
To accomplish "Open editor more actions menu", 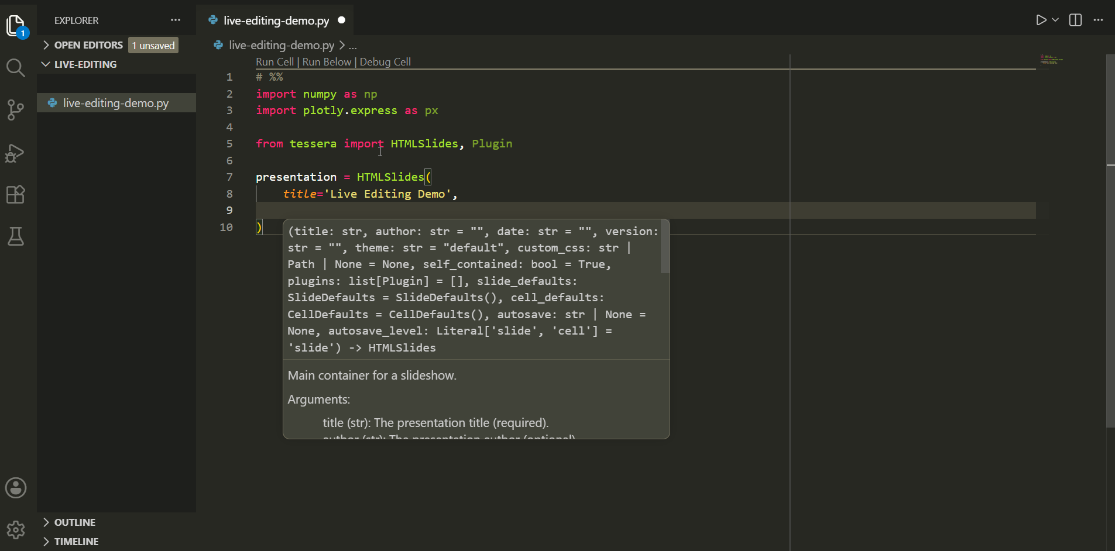I will tap(1098, 20).
